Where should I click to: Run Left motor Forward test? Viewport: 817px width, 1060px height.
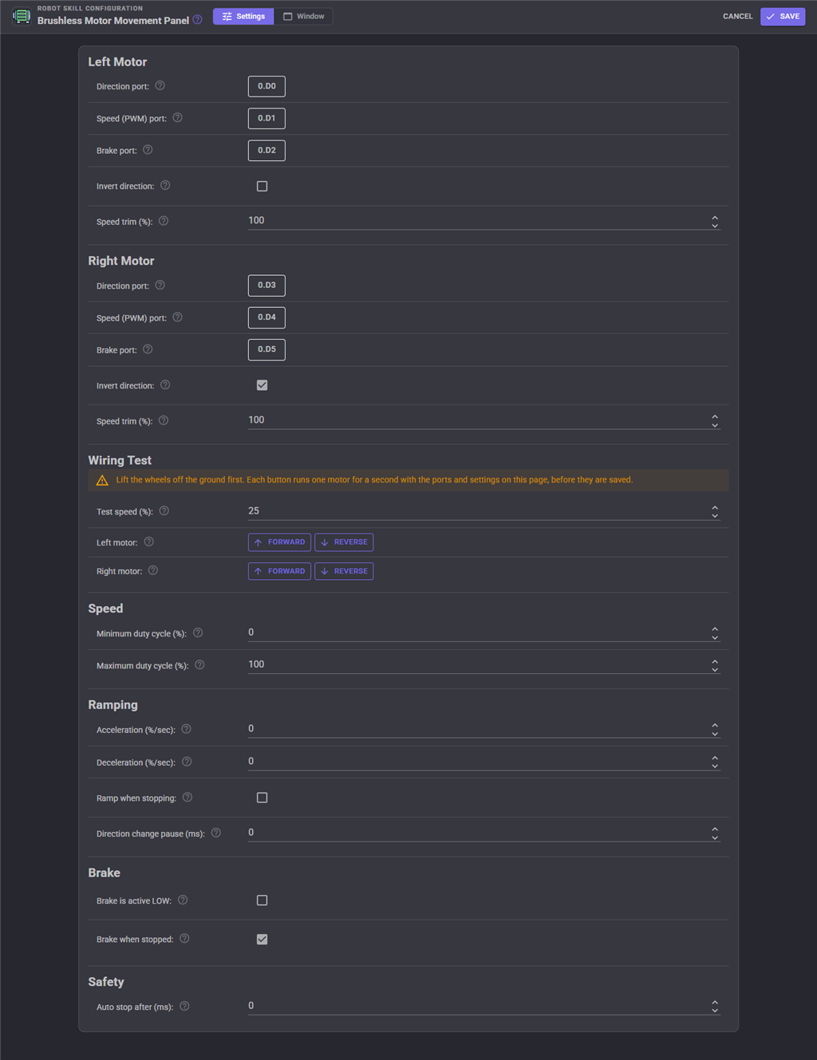279,542
